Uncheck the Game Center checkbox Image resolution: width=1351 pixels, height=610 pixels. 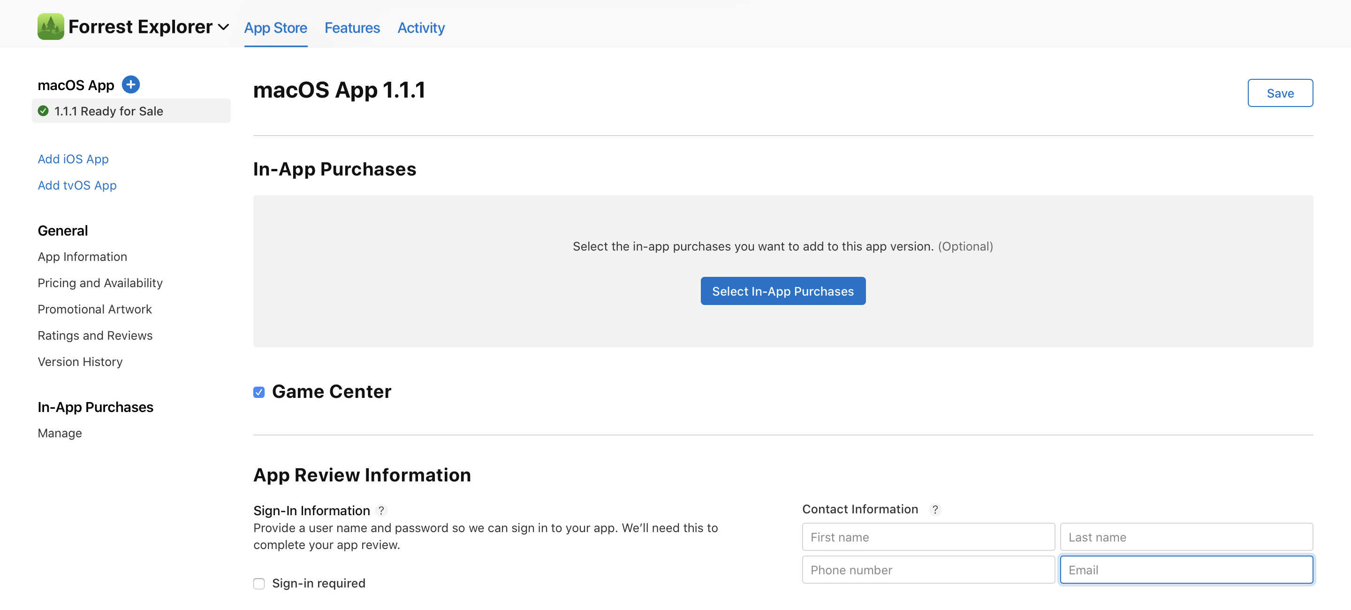pos(259,392)
